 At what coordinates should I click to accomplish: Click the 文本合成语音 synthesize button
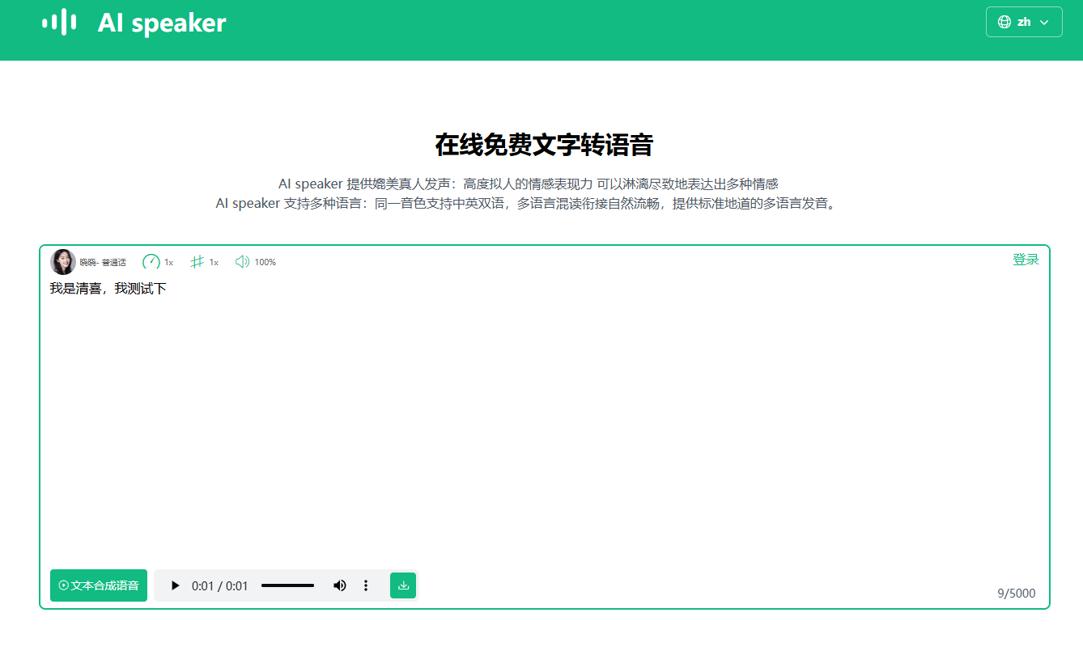98,585
